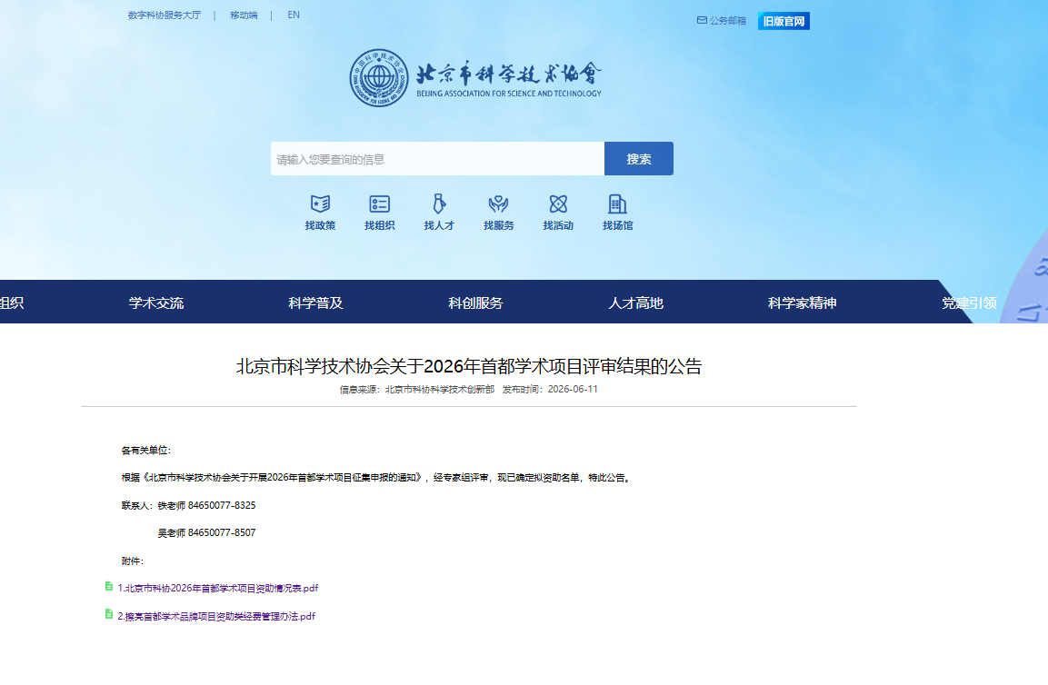This screenshot has width=1048, height=685.
Task: Open the 找组织 organization icon
Action: pyautogui.click(x=380, y=204)
